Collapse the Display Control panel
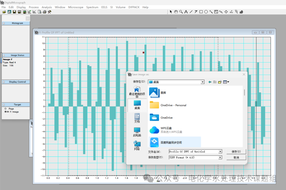The image size is (286, 190). pos(4,82)
